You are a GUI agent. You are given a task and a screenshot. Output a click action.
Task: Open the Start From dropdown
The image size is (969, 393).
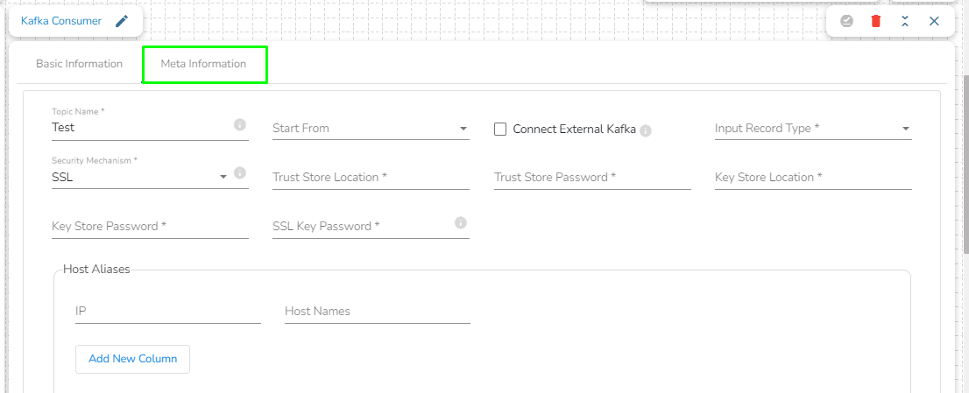pos(371,129)
